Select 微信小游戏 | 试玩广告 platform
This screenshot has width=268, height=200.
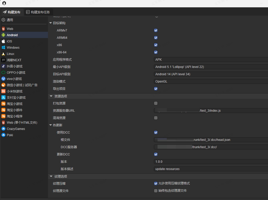click(x=22, y=85)
